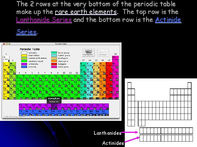Click the lead Pb element cell
This screenshot has width=197, height=147.
coord(89,90)
